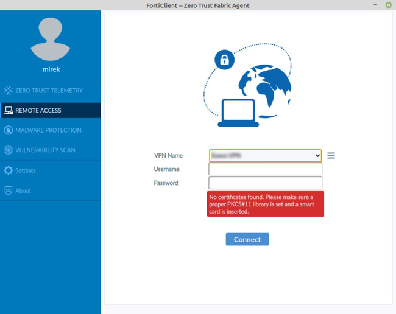The width and height of the screenshot is (396, 314).
Task: Click the 'Username' label
Action: click(167, 169)
